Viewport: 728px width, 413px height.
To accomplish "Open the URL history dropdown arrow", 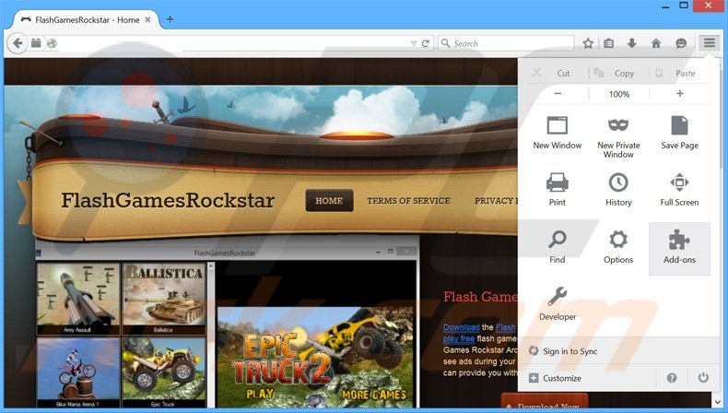I will [x=413, y=43].
